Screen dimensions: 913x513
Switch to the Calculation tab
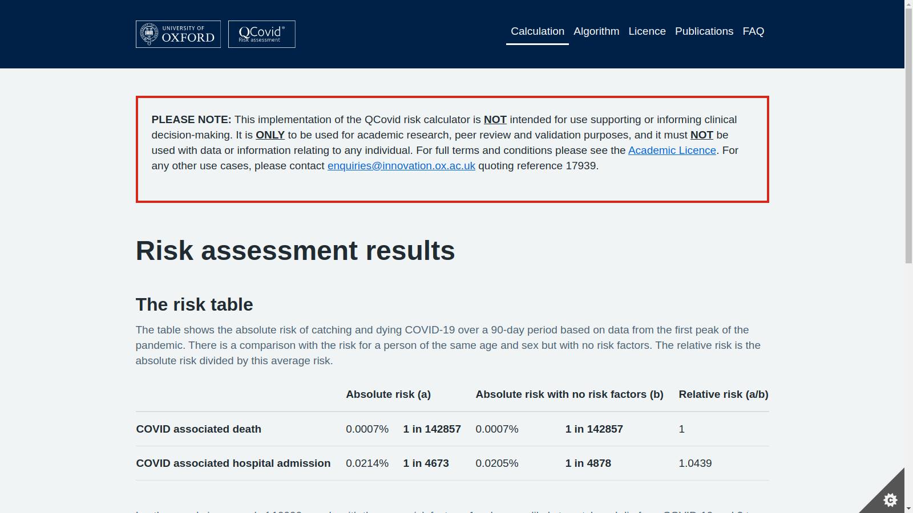click(538, 31)
